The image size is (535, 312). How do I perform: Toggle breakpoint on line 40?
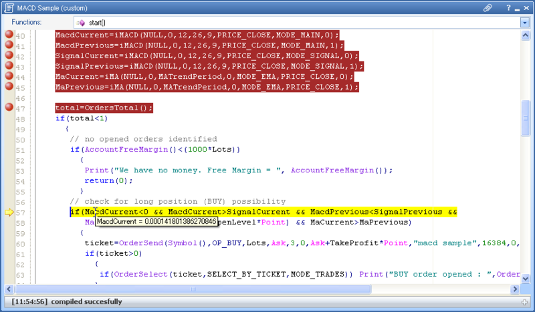(9, 34)
